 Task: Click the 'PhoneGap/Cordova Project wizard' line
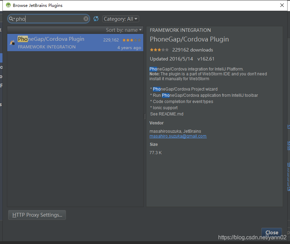[185, 89]
